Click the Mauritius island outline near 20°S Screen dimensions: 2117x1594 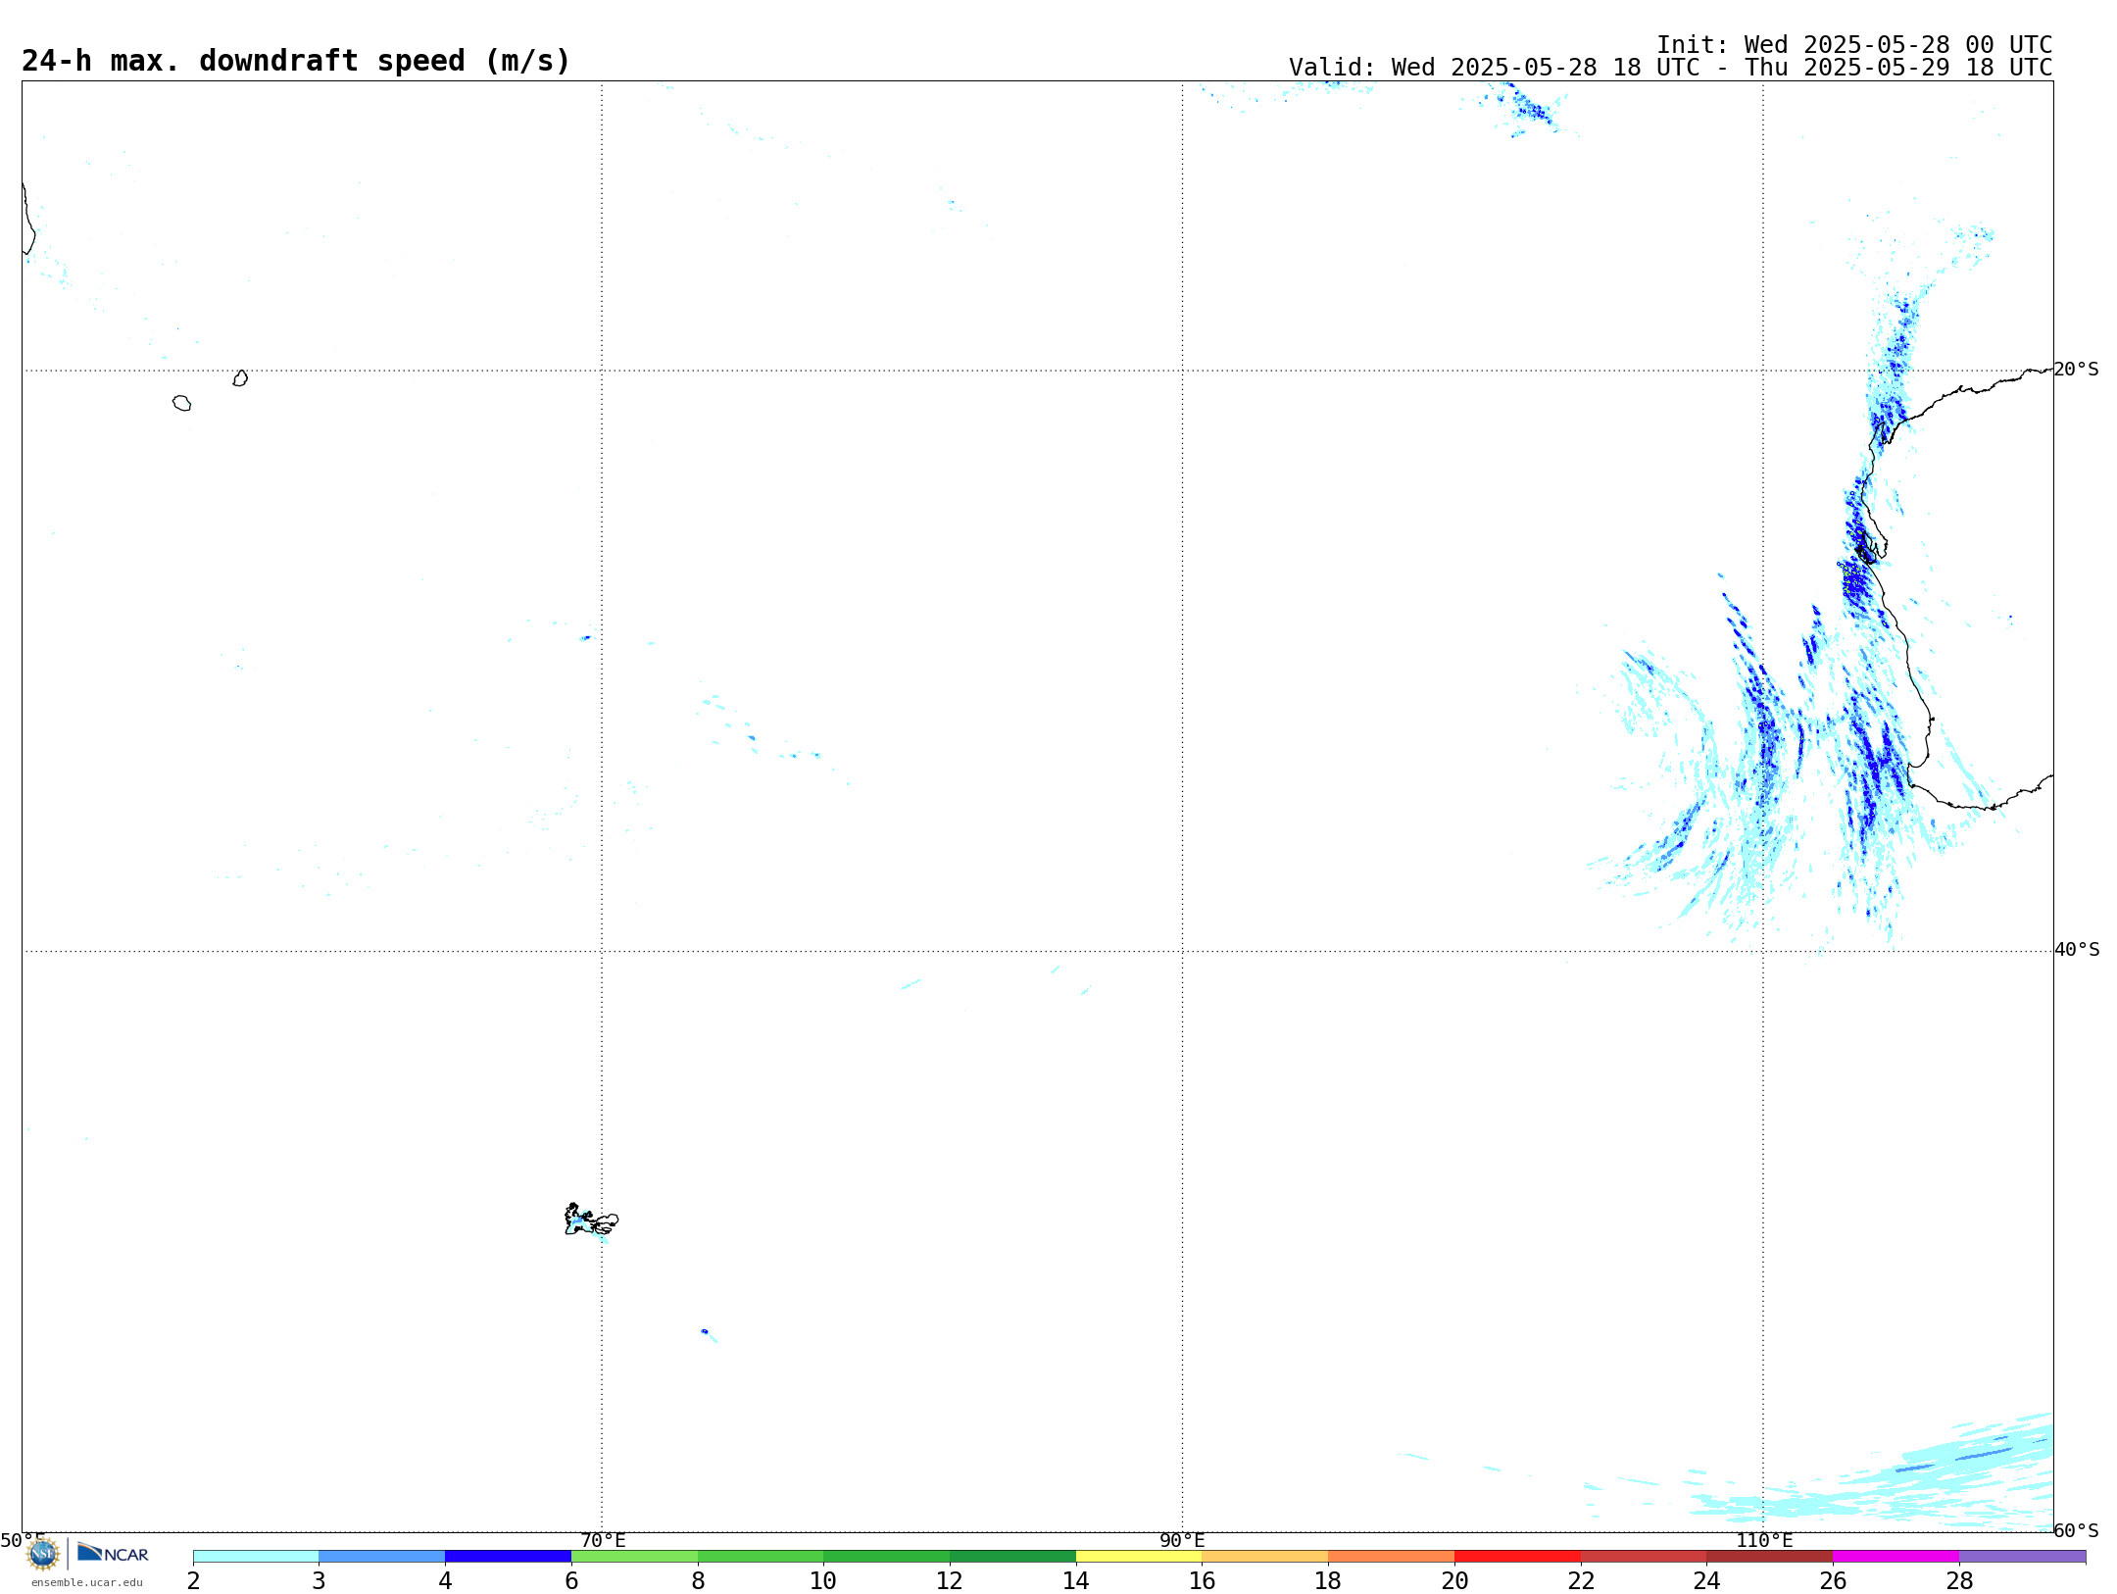[240, 378]
